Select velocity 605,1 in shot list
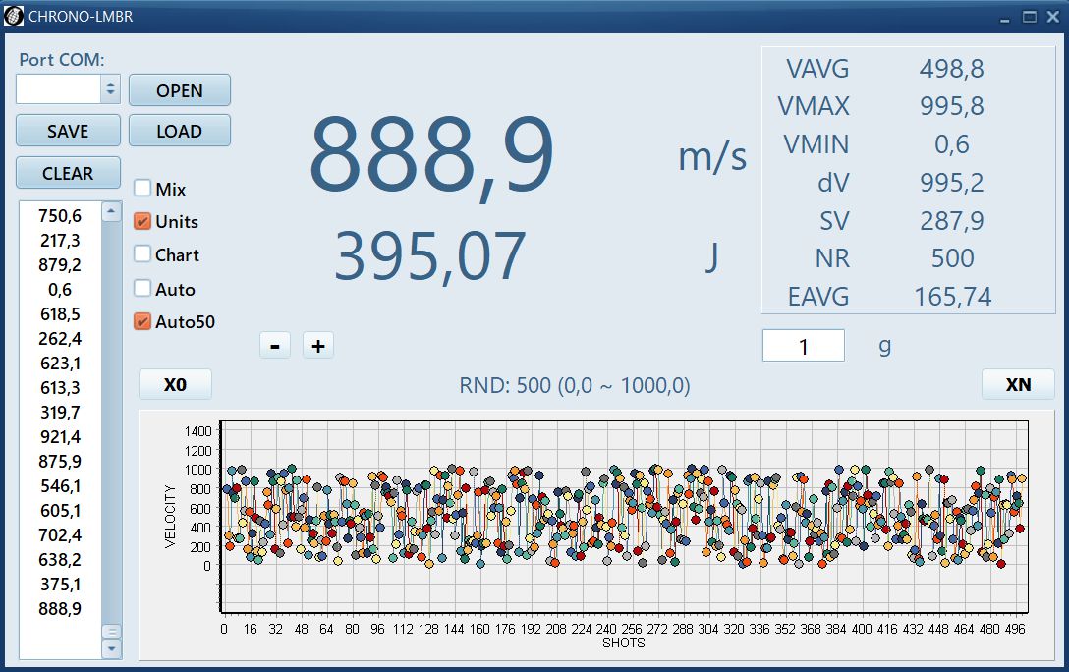The width and height of the screenshot is (1069, 672). click(x=60, y=511)
